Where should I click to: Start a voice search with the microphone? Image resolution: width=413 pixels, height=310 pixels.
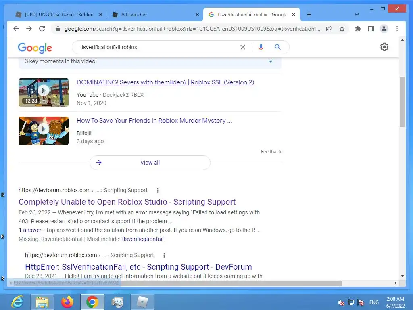(261, 47)
